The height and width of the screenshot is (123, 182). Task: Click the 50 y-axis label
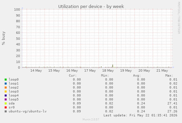click(x=18, y=38)
